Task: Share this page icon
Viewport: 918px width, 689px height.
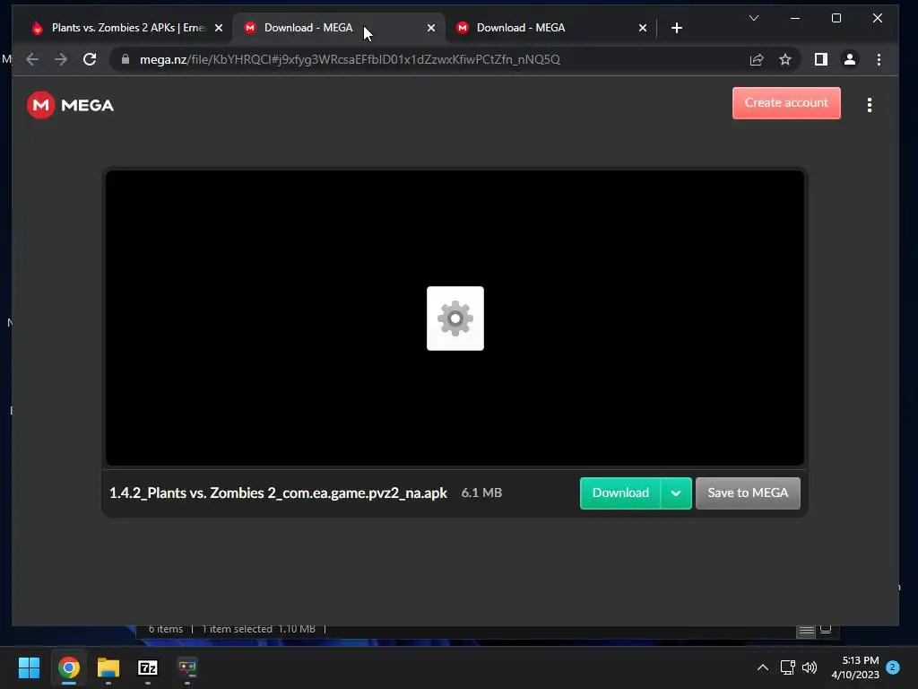Action: (x=757, y=59)
